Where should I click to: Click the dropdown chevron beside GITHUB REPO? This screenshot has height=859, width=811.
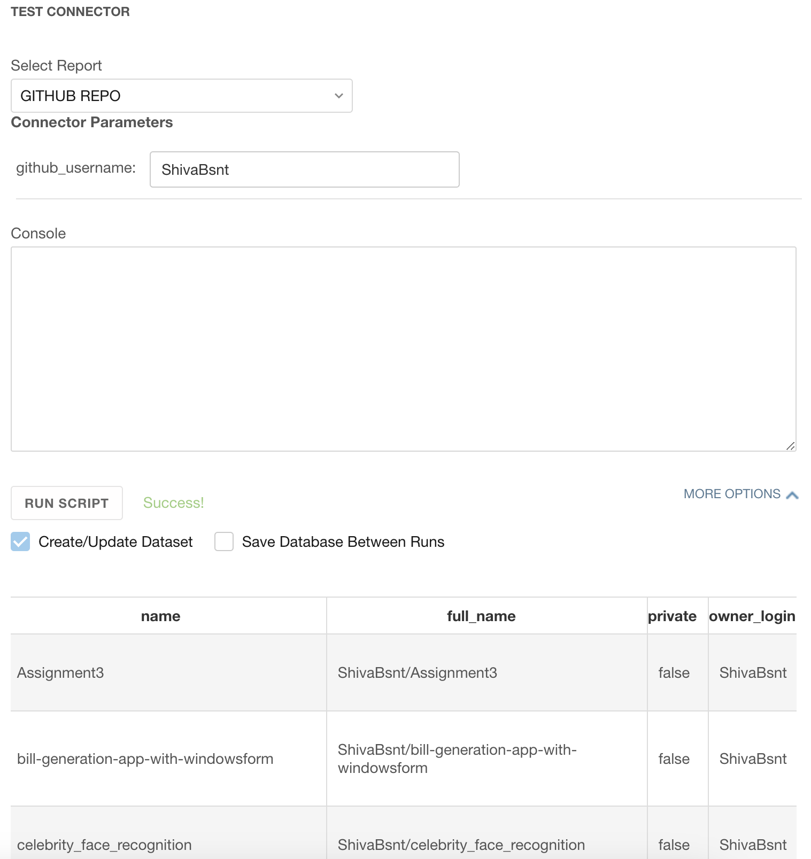point(338,96)
